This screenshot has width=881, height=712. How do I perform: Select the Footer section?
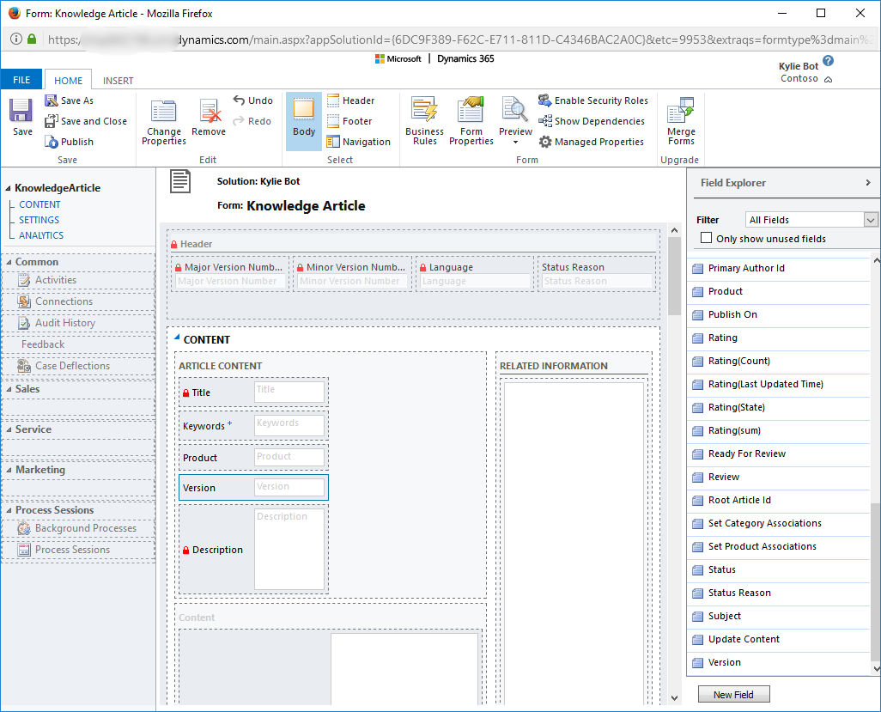pos(349,121)
